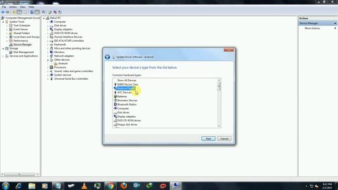The width and height of the screenshot is (338, 190).
Task: Select Task Scheduler in left tree
Action: tap(22, 25)
